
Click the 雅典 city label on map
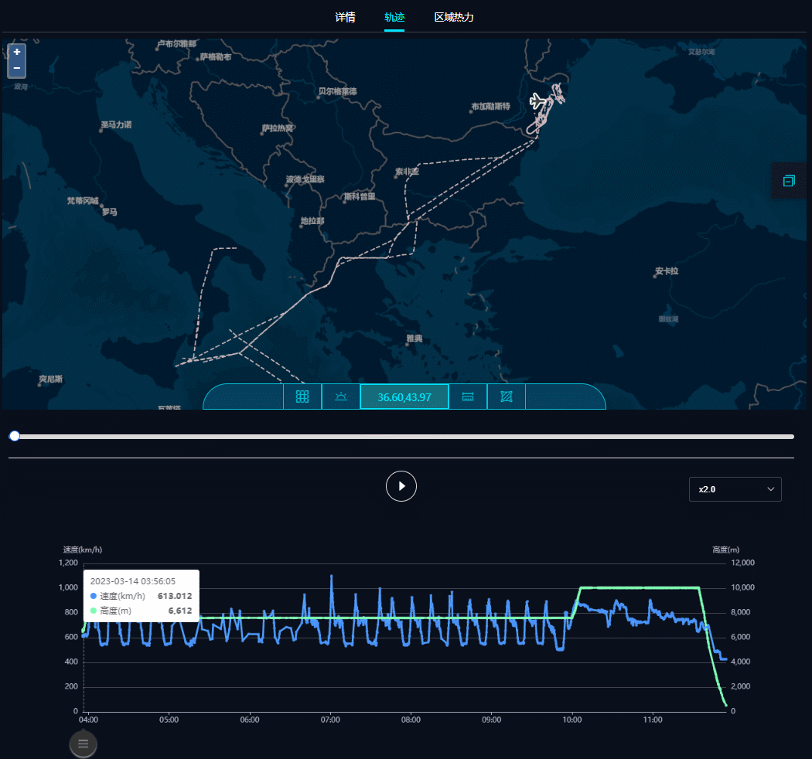tap(415, 339)
